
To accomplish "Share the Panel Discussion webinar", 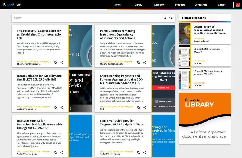I will [x=145, y=63].
